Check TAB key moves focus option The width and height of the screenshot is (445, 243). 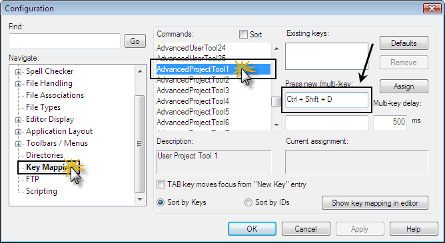pos(161,184)
